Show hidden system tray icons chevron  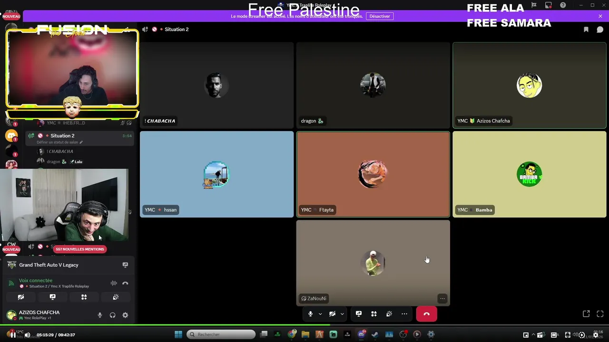tap(533, 335)
